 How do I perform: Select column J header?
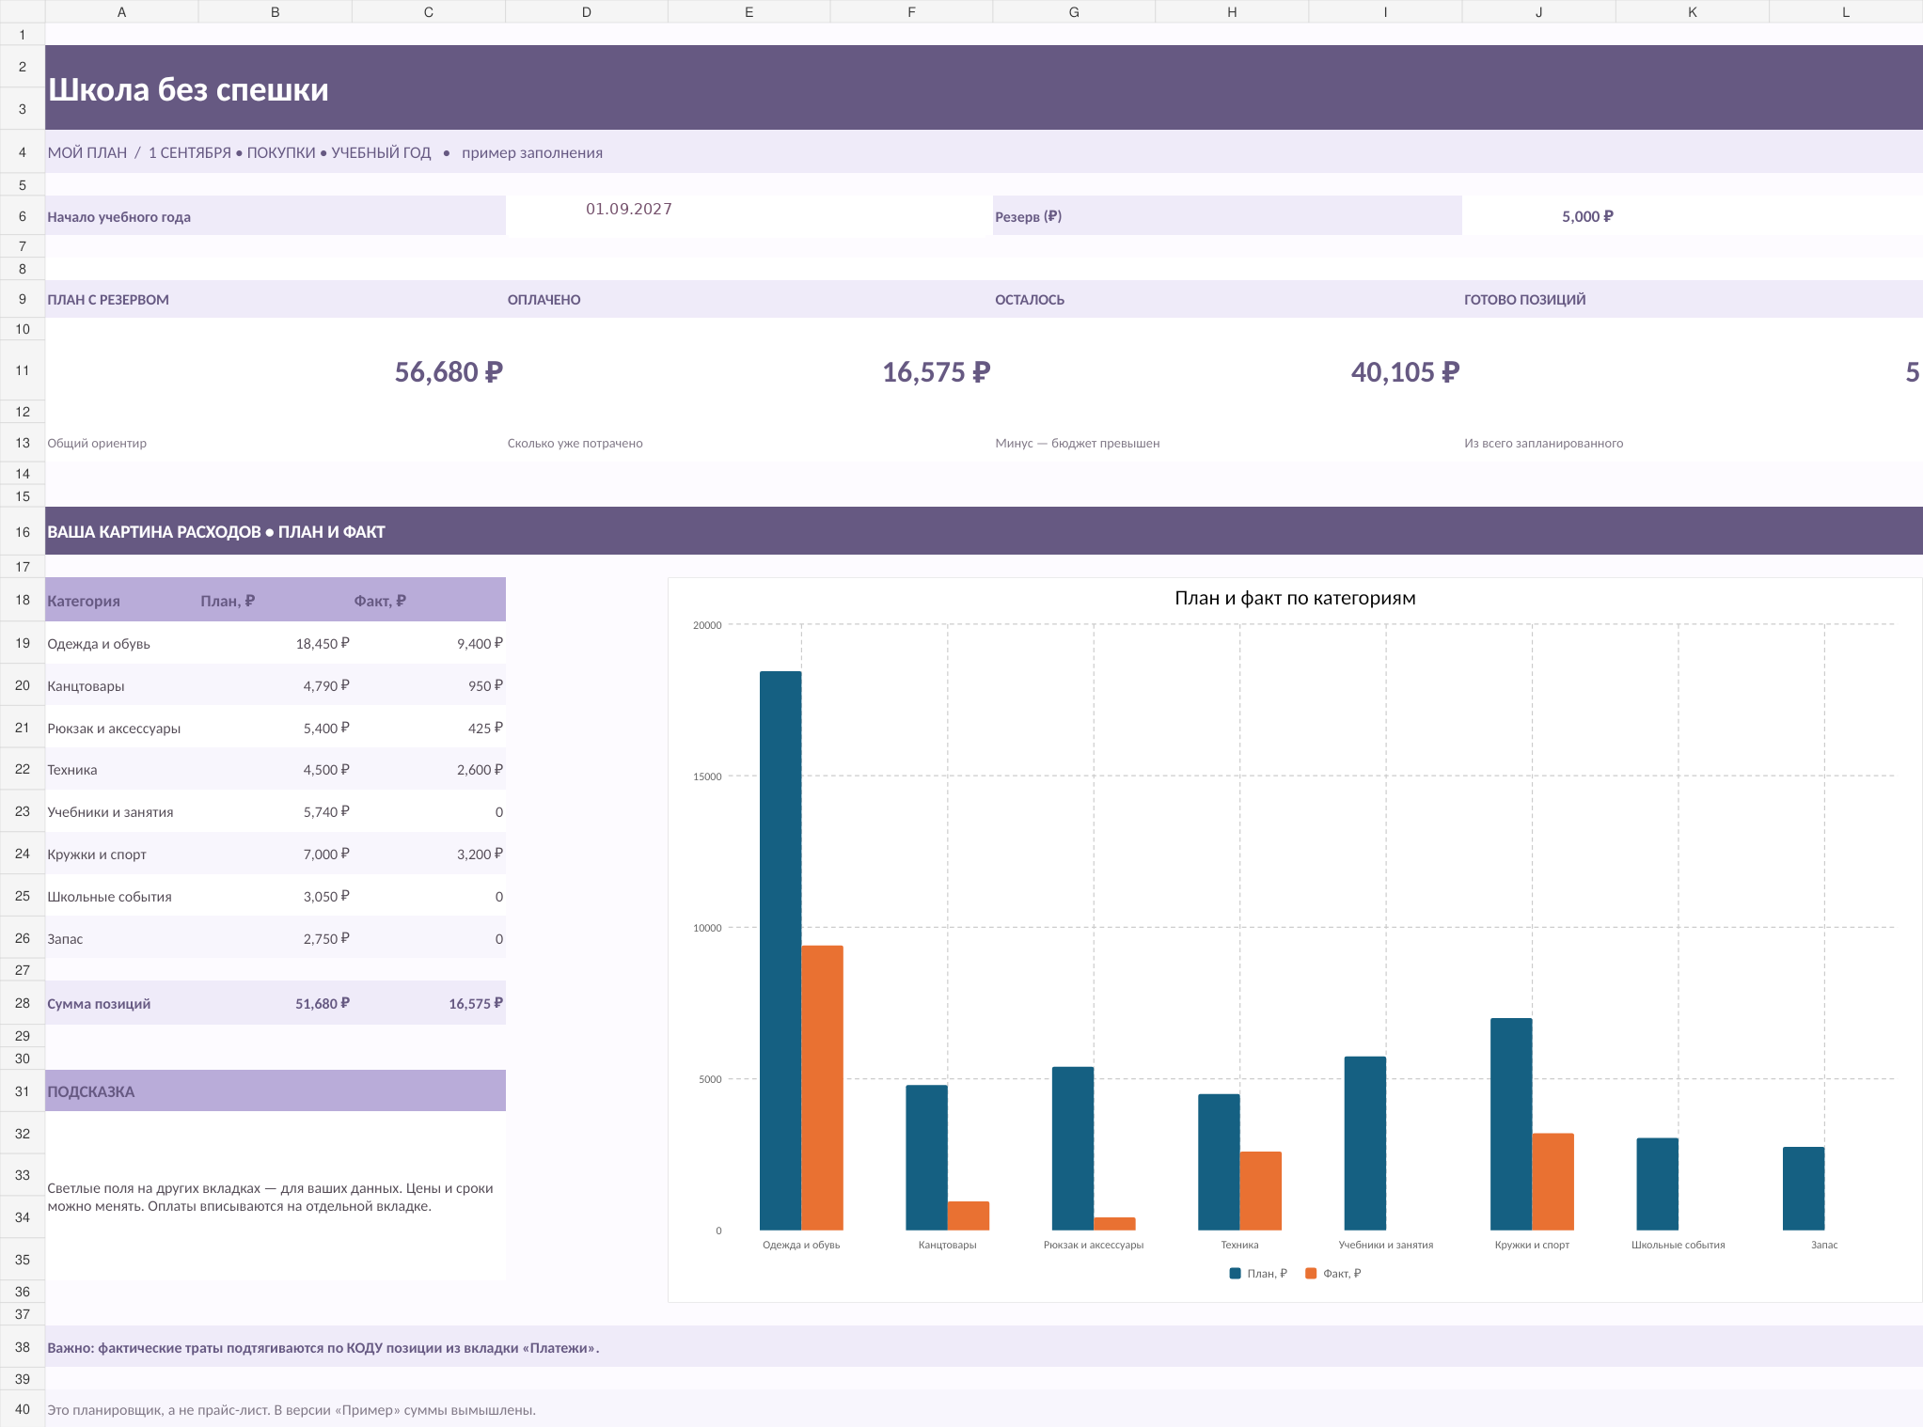click(1538, 12)
